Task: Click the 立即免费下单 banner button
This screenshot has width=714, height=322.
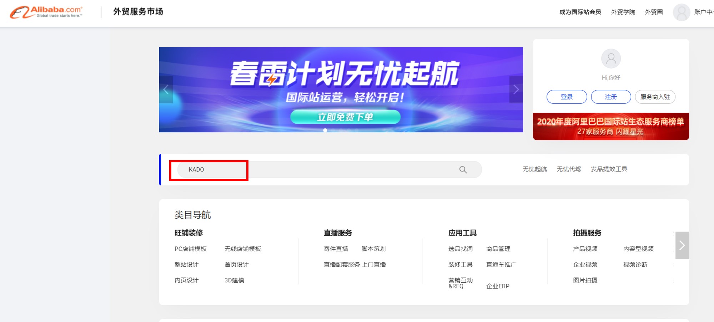Action: [346, 117]
